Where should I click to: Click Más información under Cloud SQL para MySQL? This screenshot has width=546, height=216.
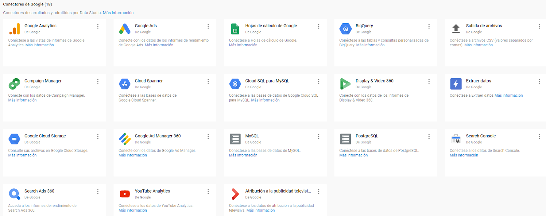[265, 100]
